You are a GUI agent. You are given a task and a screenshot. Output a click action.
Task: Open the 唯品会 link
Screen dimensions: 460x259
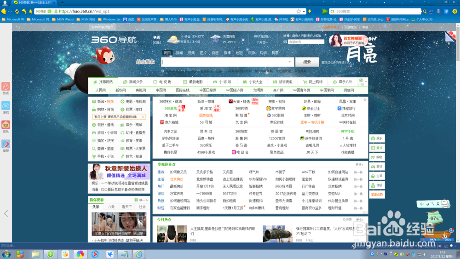(240, 153)
